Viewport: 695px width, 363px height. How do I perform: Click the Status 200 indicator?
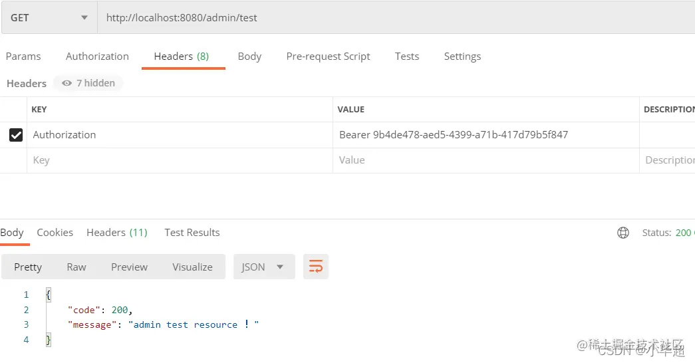[668, 233]
